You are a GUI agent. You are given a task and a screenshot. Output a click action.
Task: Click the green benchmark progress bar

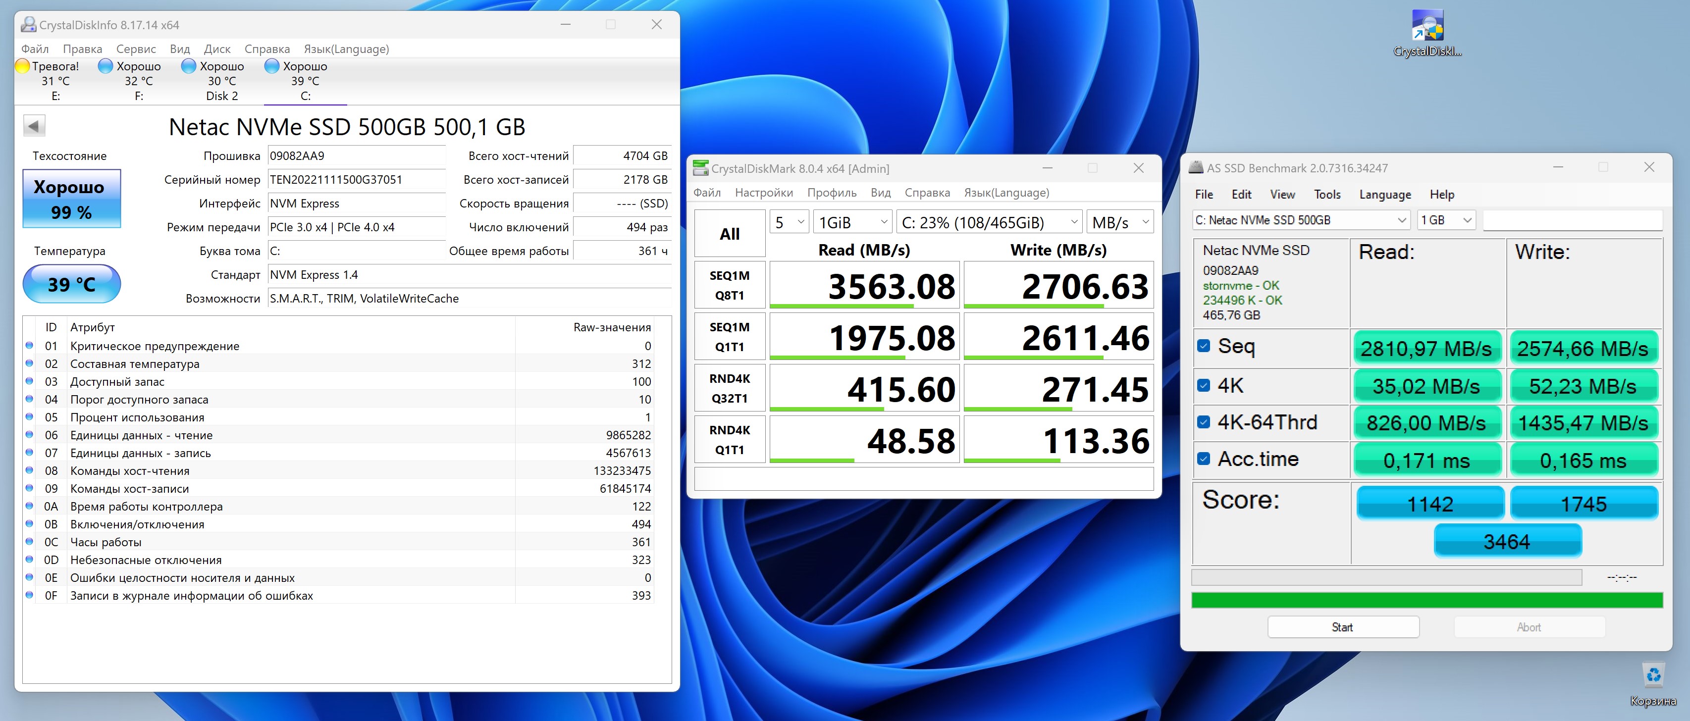pyautogui.click(x=1426, y=600)
